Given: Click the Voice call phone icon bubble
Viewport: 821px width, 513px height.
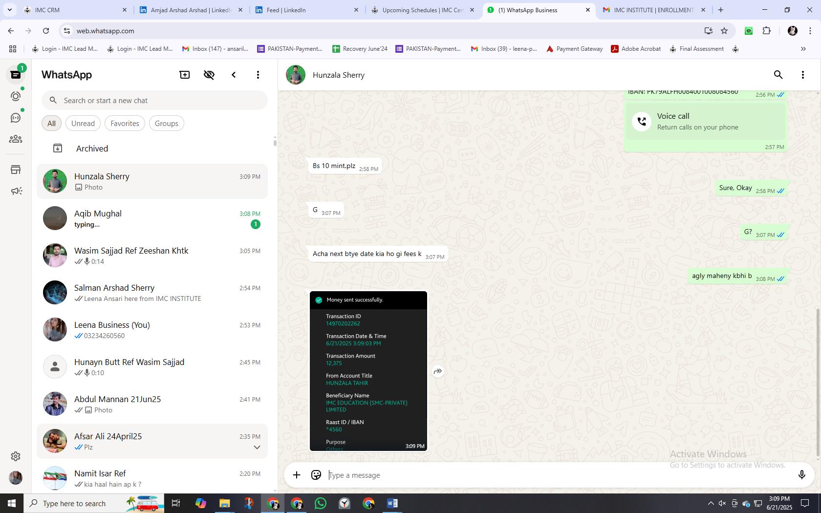Looking at the screenshot, I should coord(642,121).
